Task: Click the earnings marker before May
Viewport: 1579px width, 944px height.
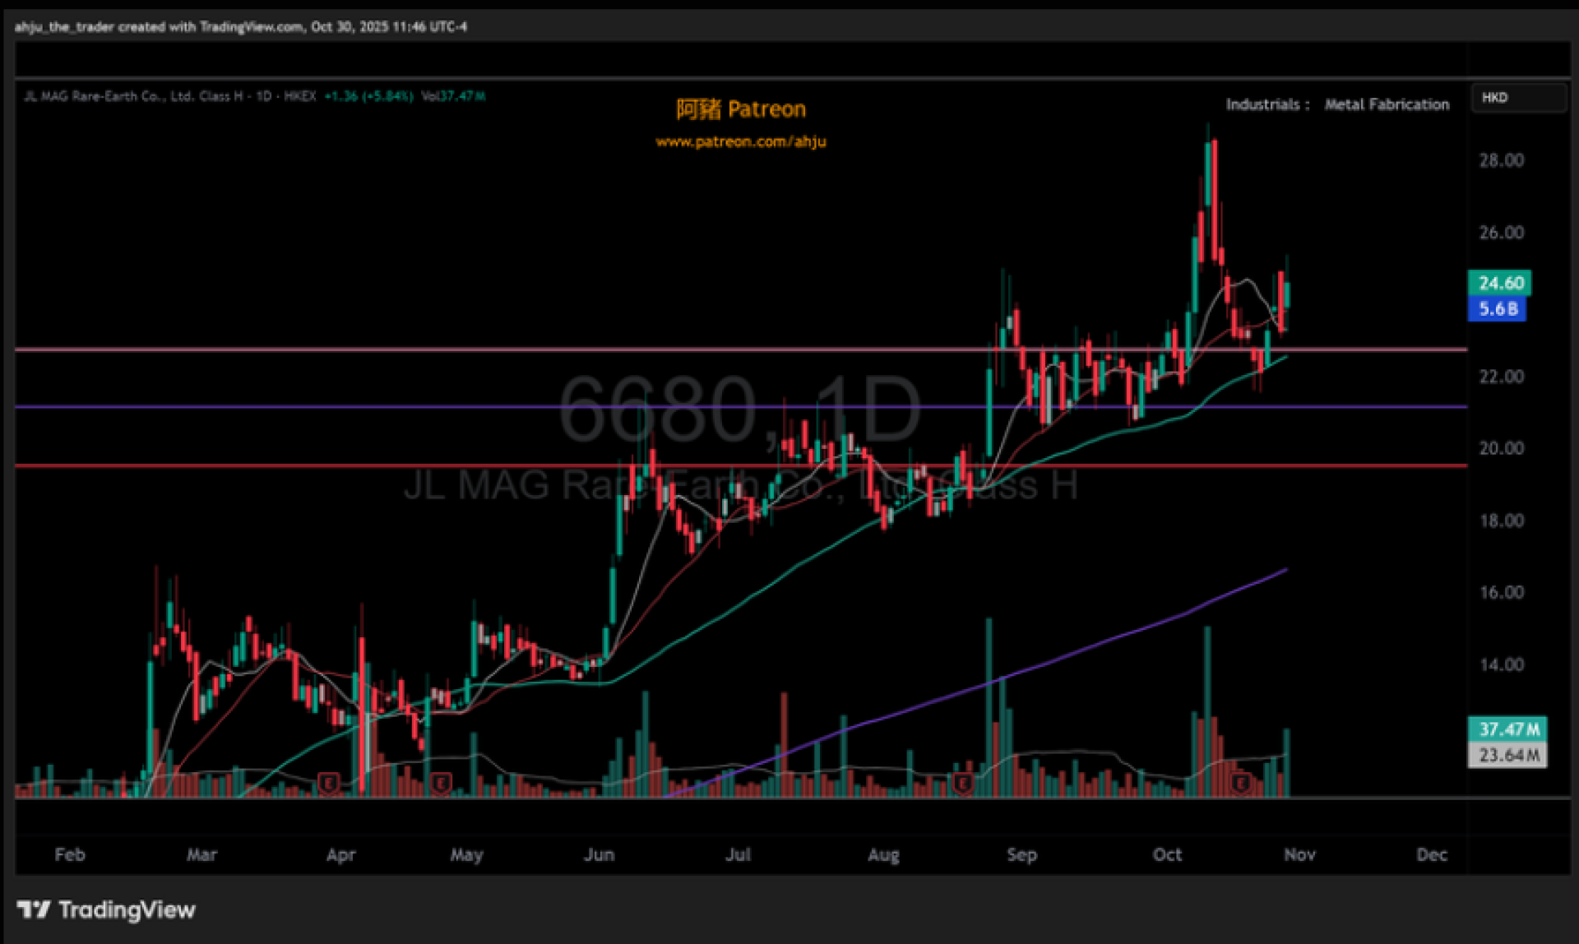Action: (x=441, y=784)
